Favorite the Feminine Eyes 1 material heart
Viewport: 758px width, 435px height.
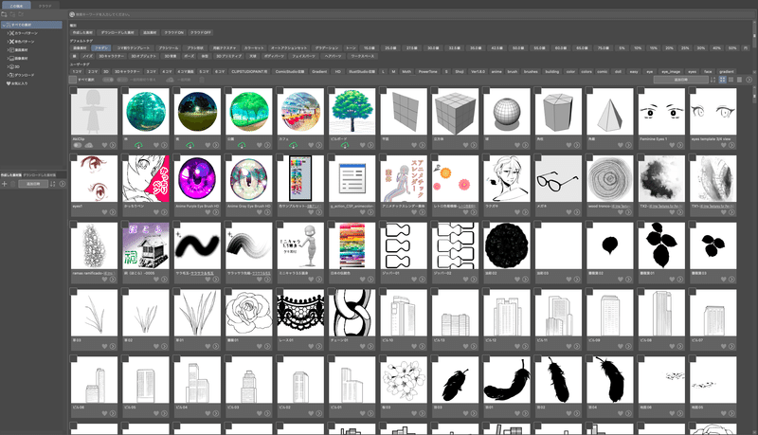673,145
